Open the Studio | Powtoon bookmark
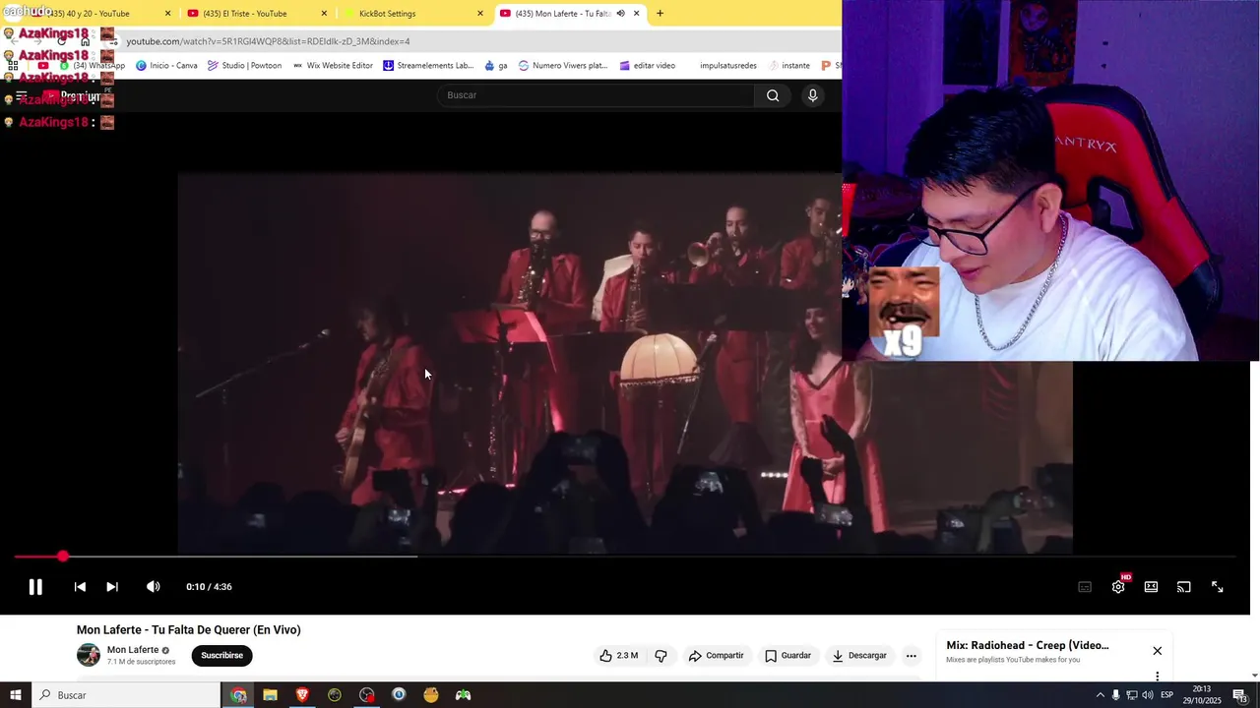 point(244,66)
